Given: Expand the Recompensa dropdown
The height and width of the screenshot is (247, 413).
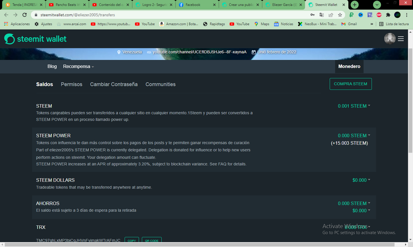Looking at the screenshot, I should pos(78,66).
